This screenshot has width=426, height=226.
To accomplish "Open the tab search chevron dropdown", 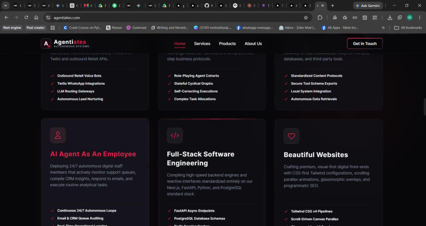I will (6, 6).
